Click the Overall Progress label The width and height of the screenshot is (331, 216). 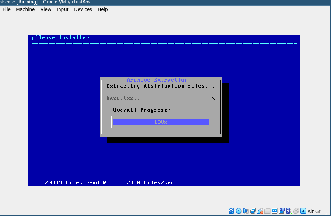tap(142, 110)
